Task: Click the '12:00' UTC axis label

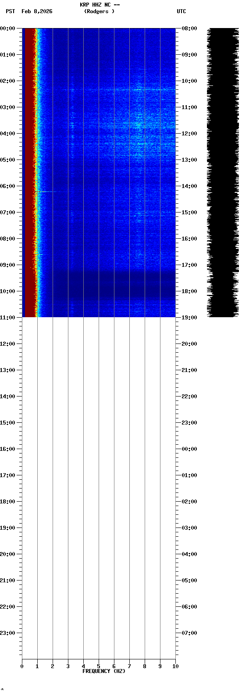Action: click(189, 134)
